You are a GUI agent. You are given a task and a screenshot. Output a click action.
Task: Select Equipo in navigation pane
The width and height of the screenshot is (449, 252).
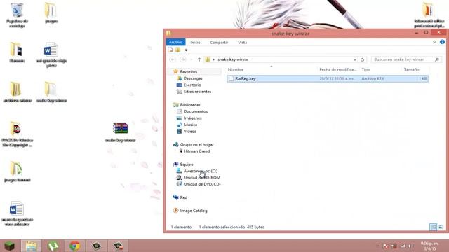click(187, 164)
